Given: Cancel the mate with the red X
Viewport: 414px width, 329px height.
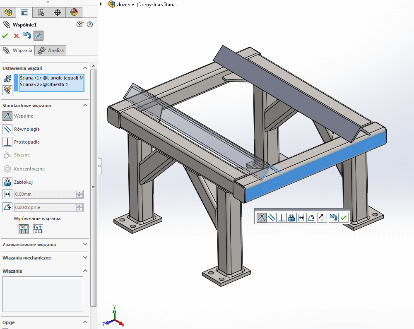Looking at the screenshot, I should tap(16, 36).
